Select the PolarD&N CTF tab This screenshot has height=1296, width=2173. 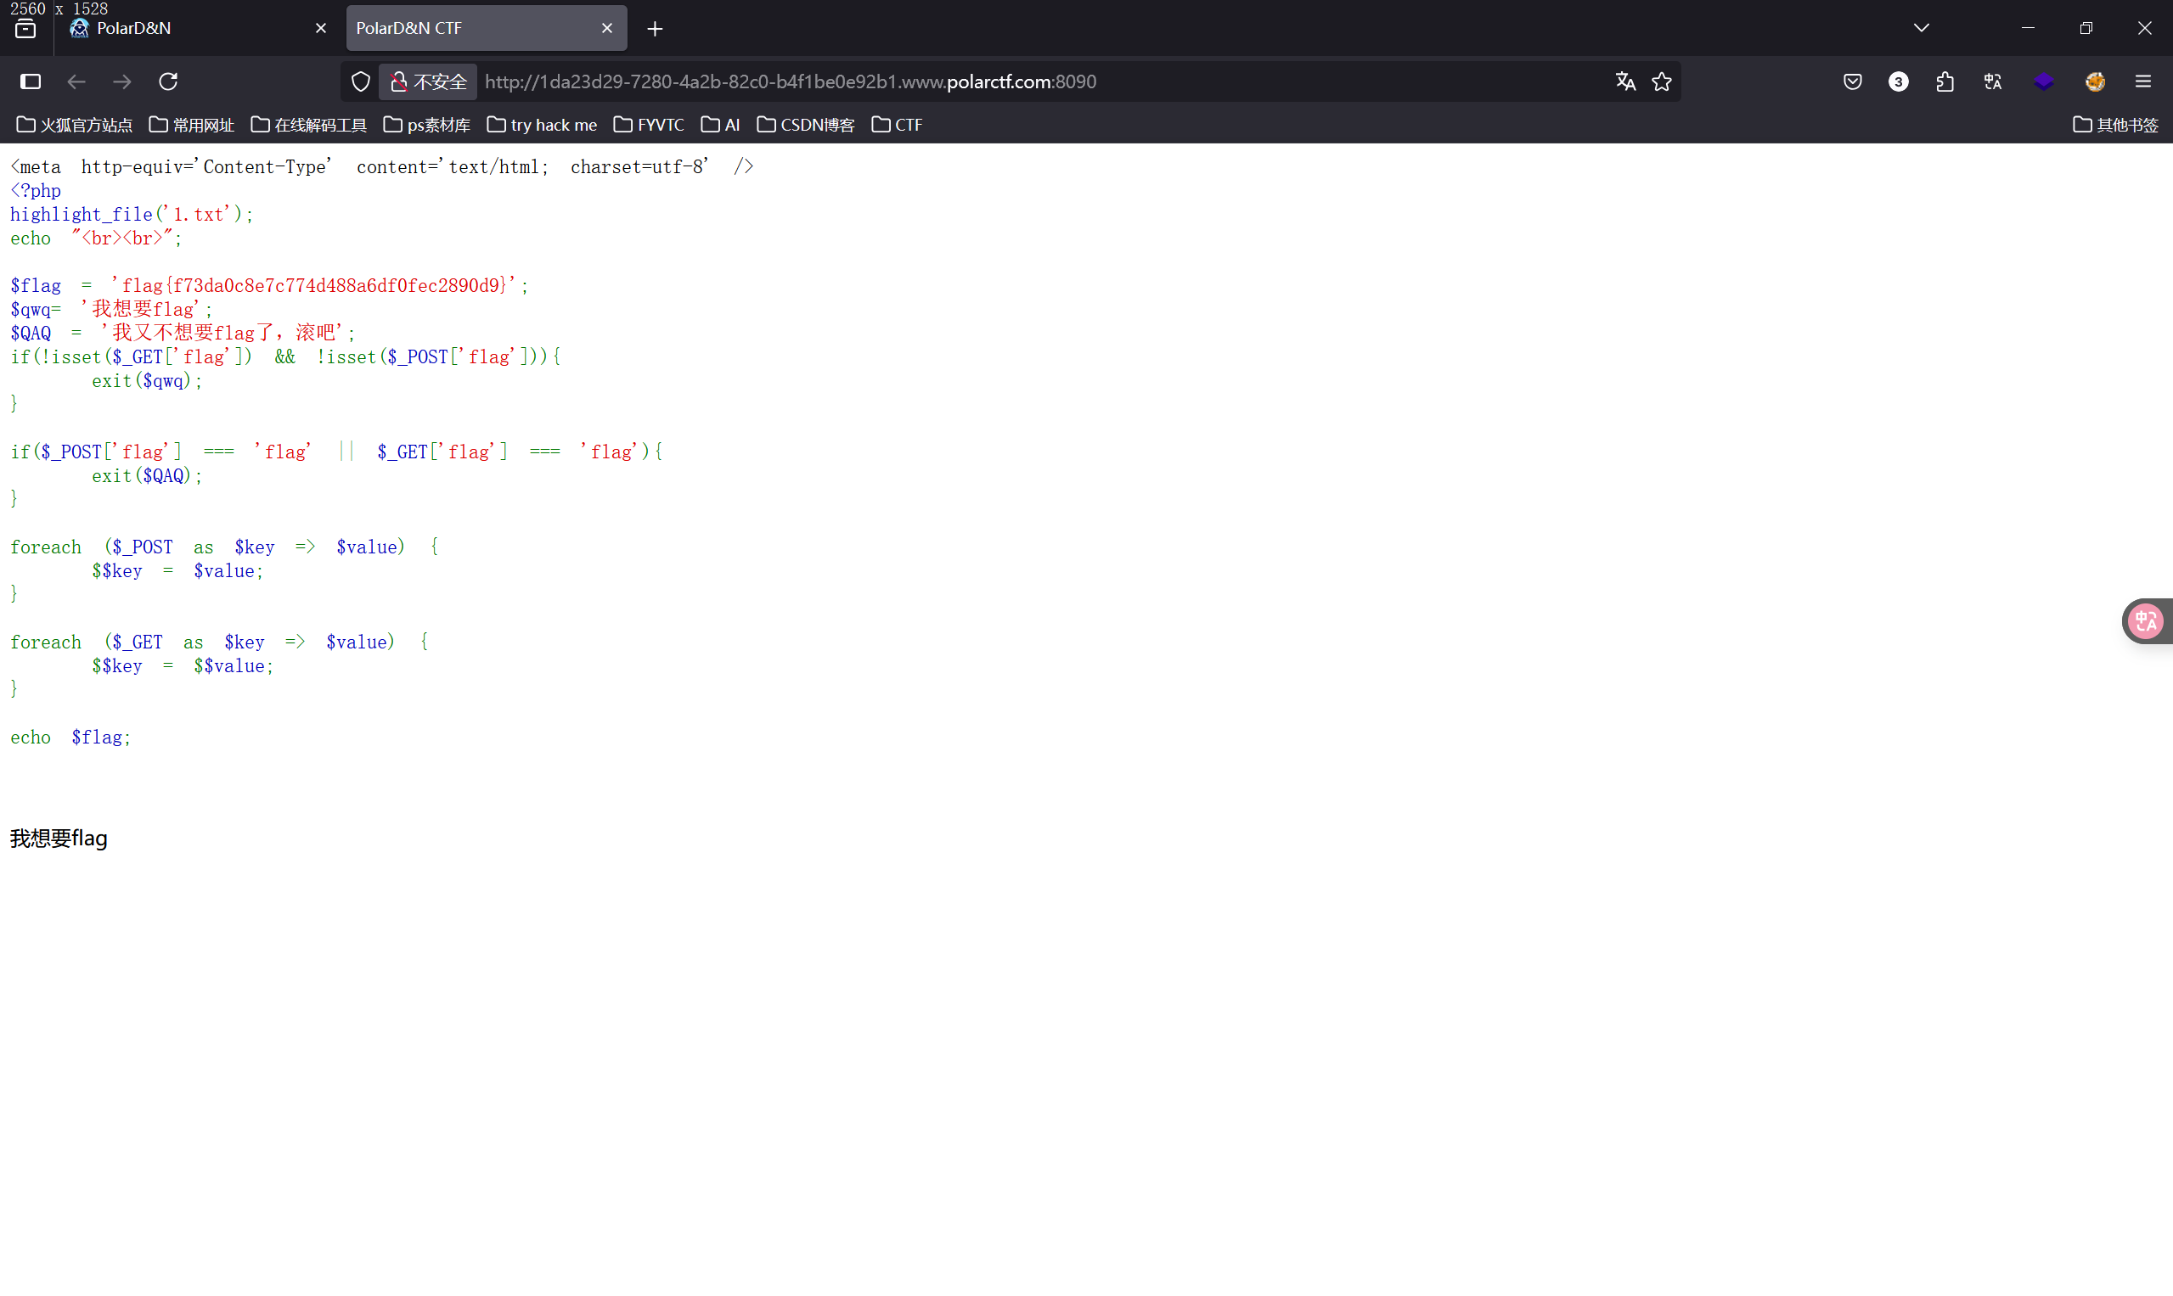pyautogui.click(x=472, y=28)
